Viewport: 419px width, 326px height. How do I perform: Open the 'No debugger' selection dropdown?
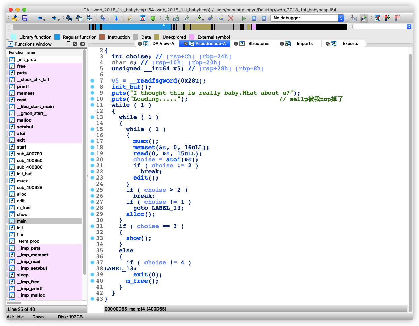click(x=307, y=18)
